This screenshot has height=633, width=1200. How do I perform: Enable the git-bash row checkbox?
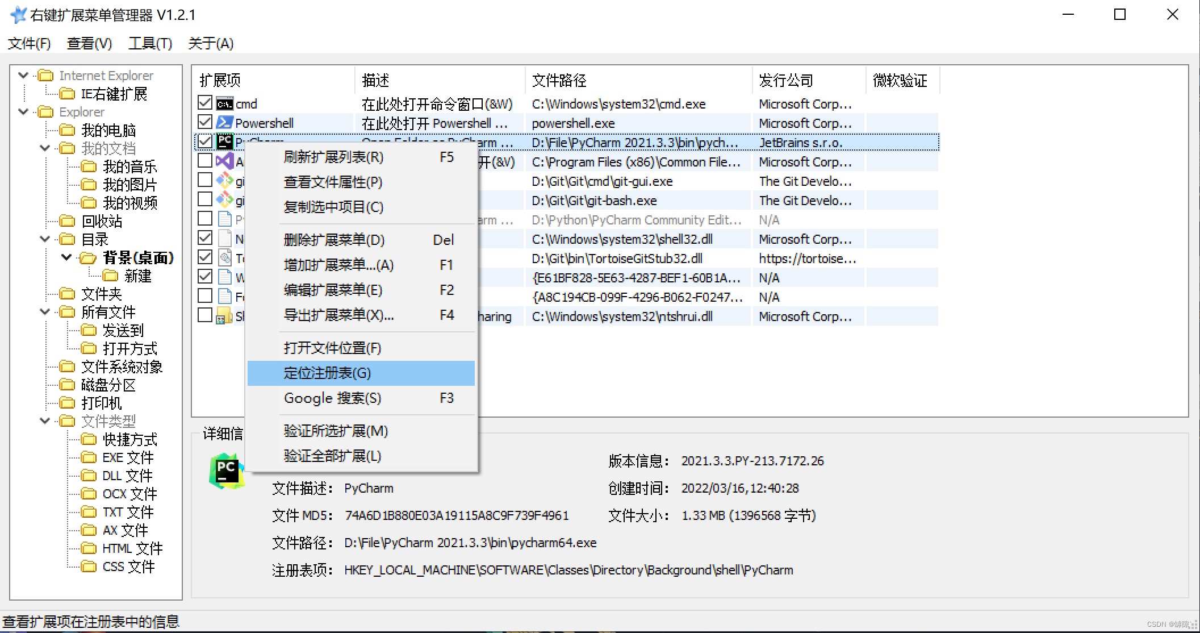click(x=205, y=199)
